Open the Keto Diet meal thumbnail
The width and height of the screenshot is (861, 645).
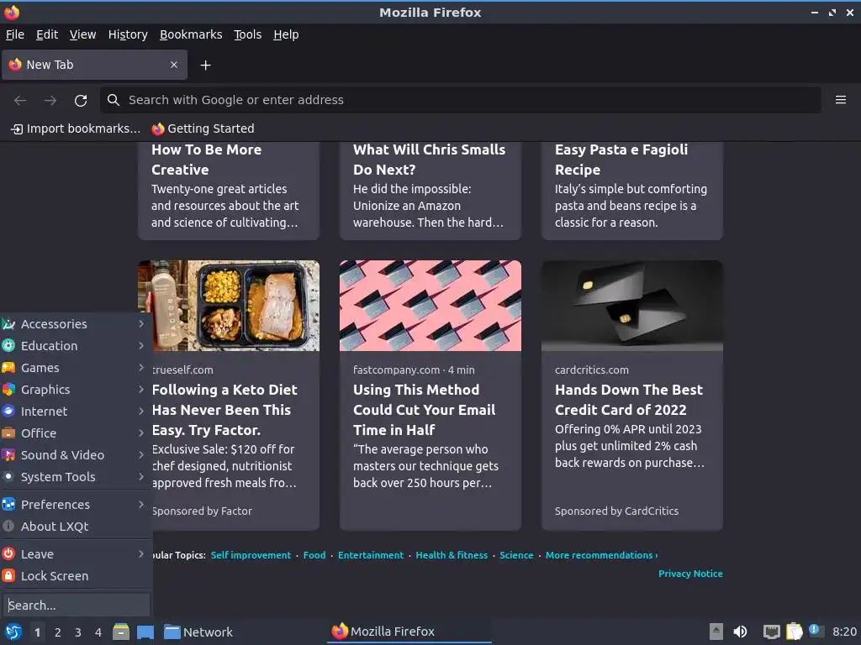click(x=229, y=306)
